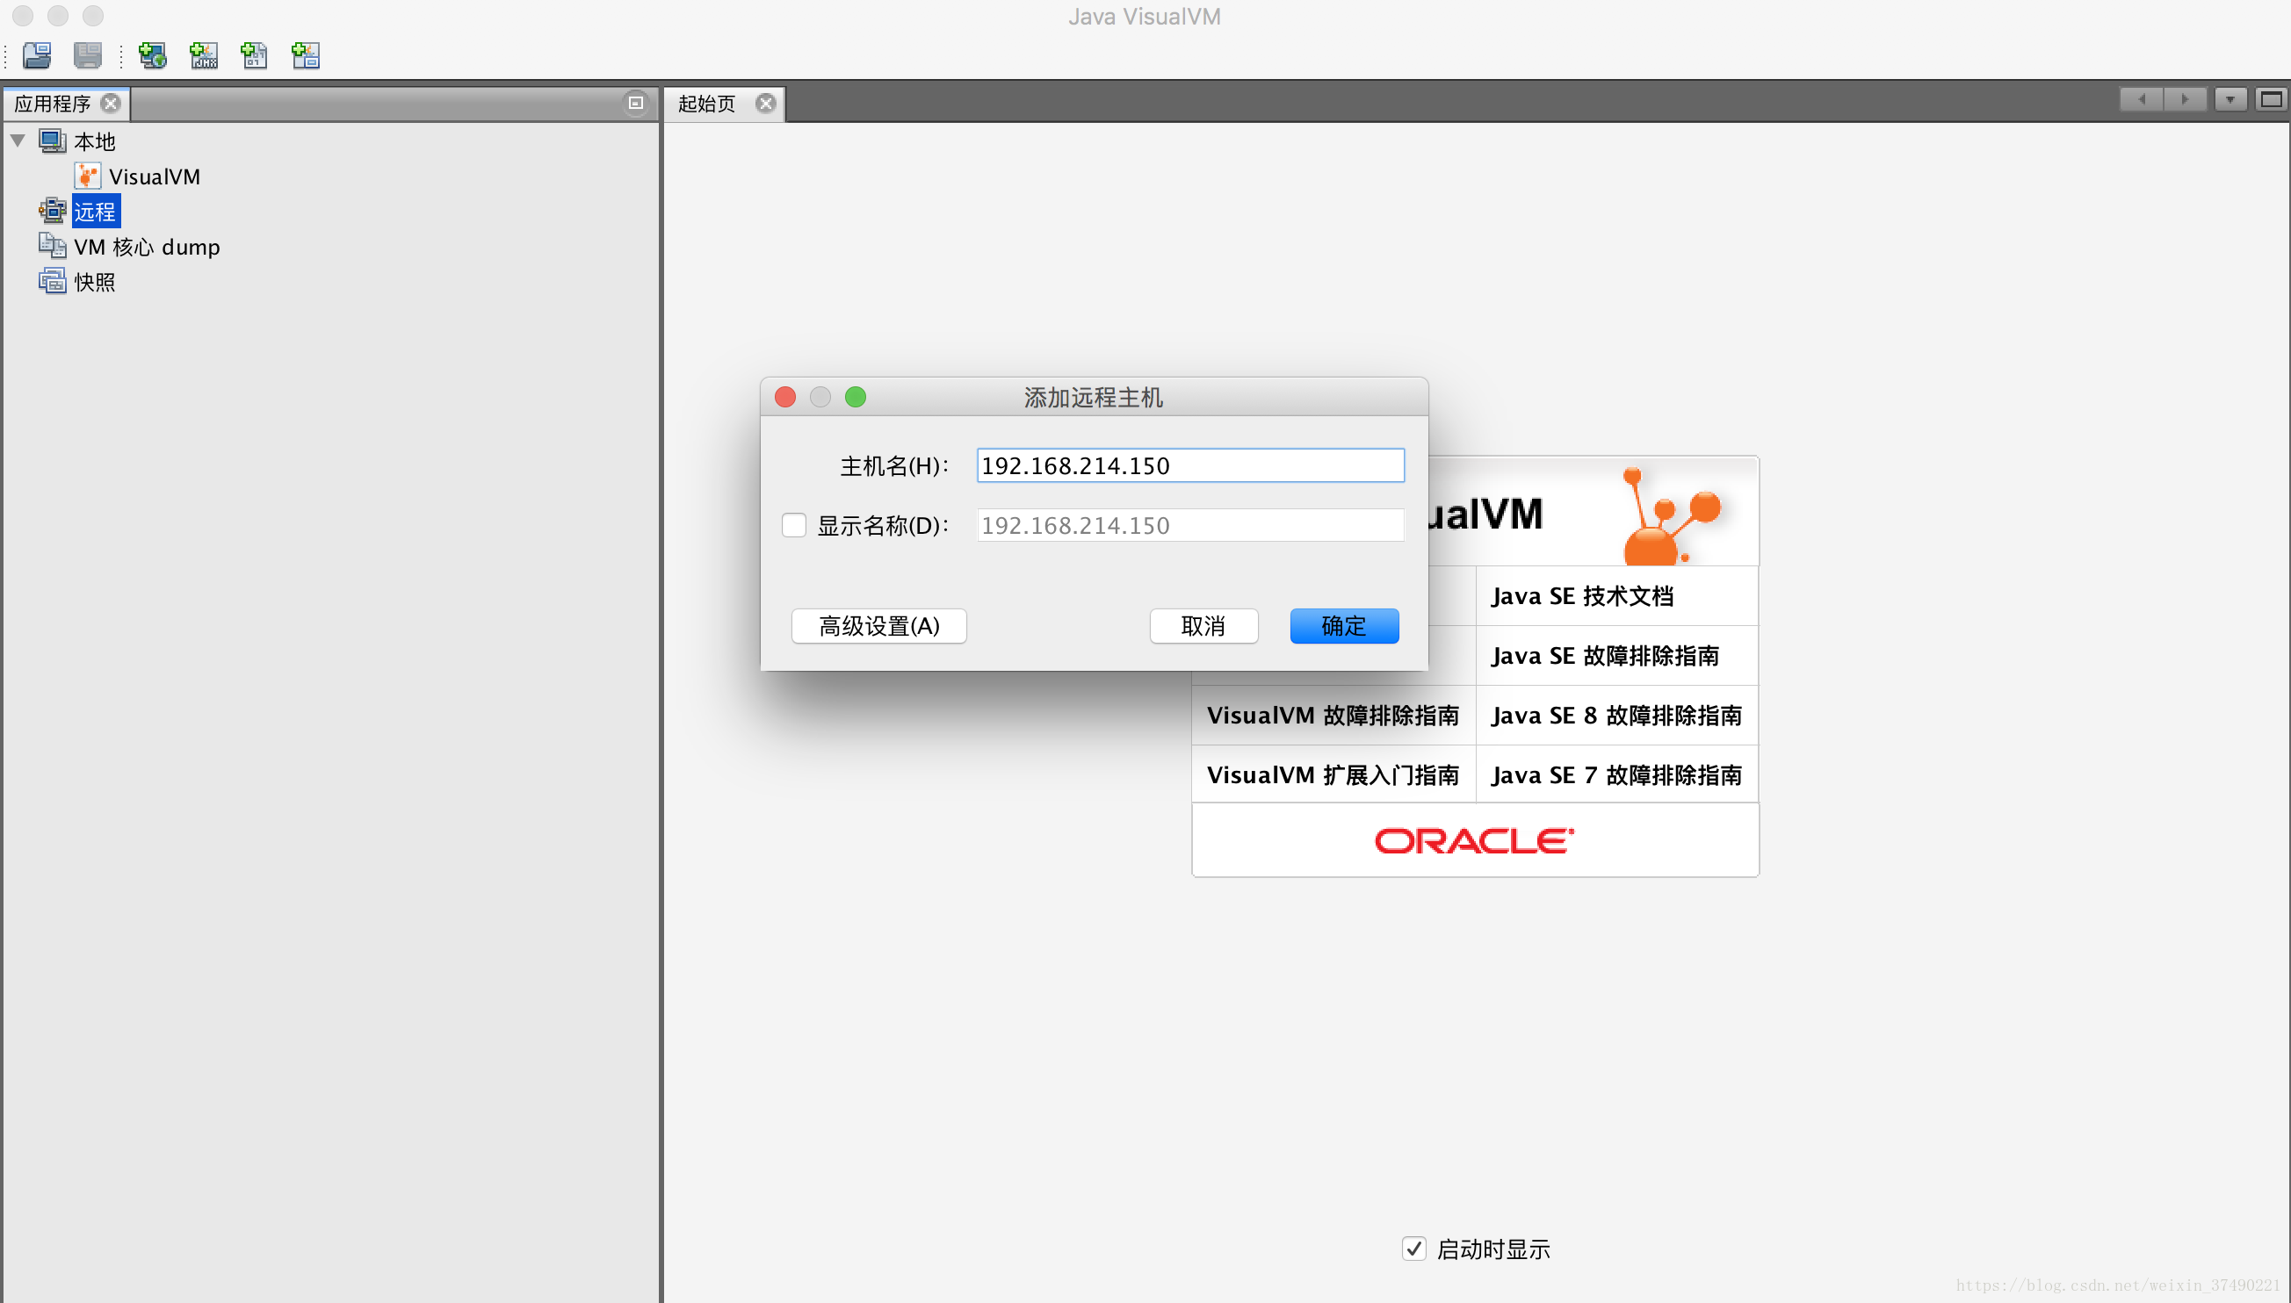Viewport: 2291px width, 1303px height.
Task: Open Java SE 故障排除指南 link
Action: click(1605, 656)
